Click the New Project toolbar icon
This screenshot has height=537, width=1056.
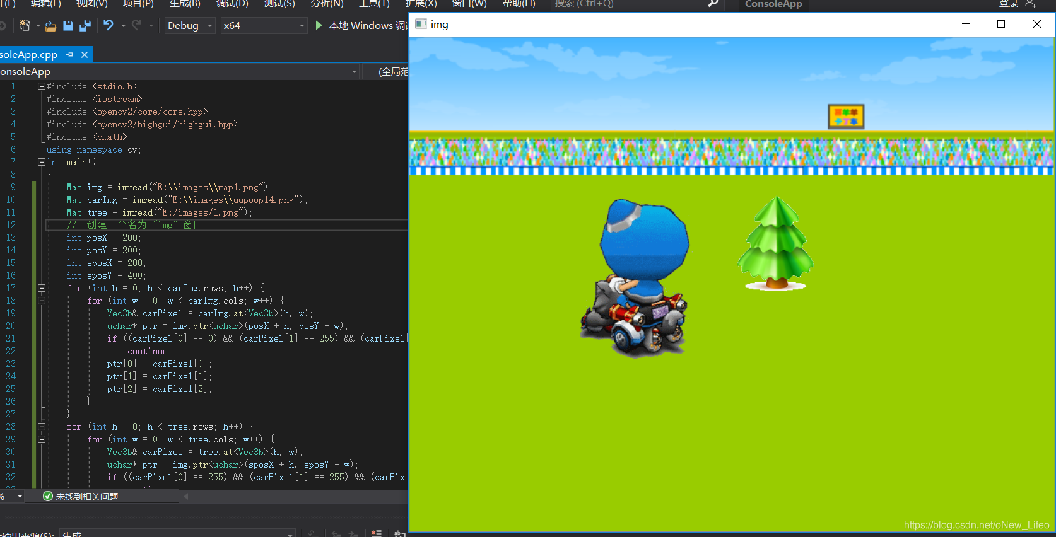coord(25,26)
